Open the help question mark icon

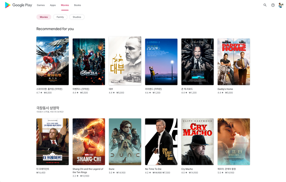(x=273, y=5)
